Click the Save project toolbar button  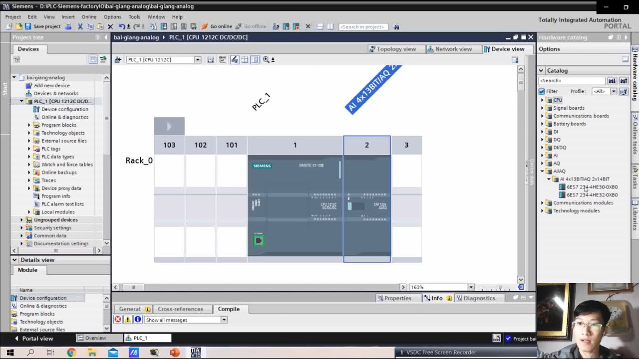[42, 26]
